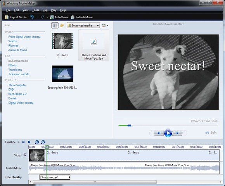Open the Play menu

click(54, 10)
